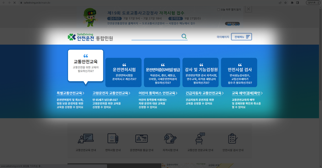Screen dimensions: 322x168
Task: Open the 안전운전 통합민원 logo home link
Action: click(x=90, y=37)
